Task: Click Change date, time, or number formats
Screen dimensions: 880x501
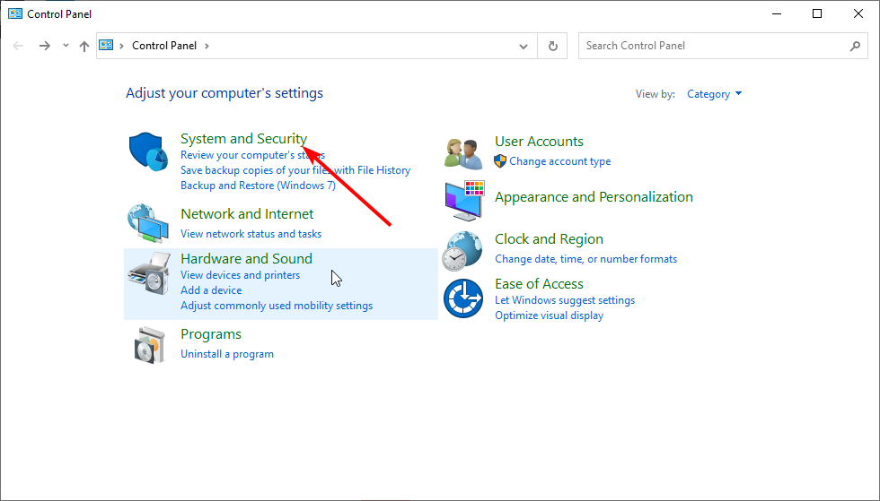Action: tap(585, 259)
